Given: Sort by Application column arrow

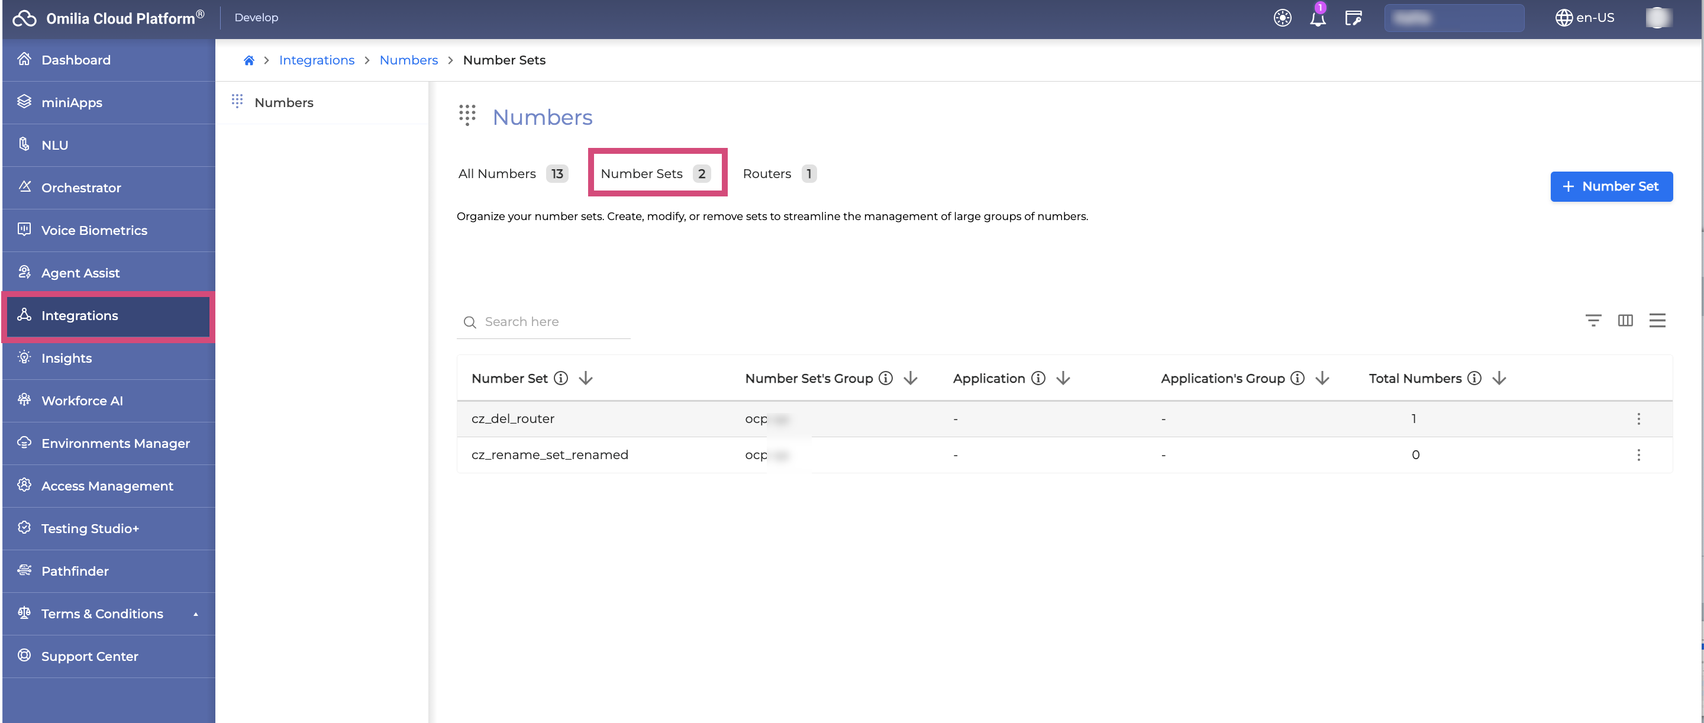Looking at the screenshot, I should pos(1063,379).
